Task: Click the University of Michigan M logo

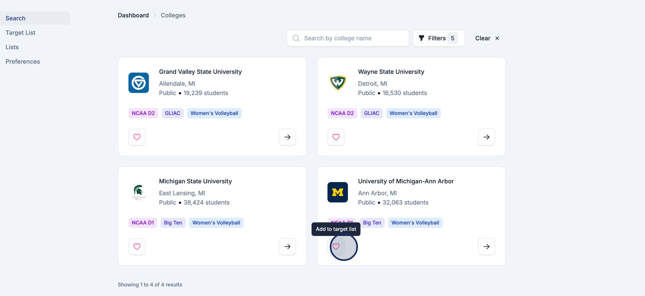Action: tap(338, 192)
